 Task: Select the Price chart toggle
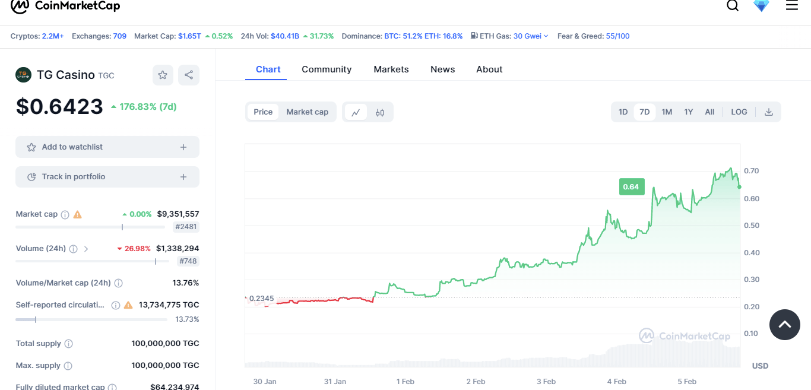point(263,112)
